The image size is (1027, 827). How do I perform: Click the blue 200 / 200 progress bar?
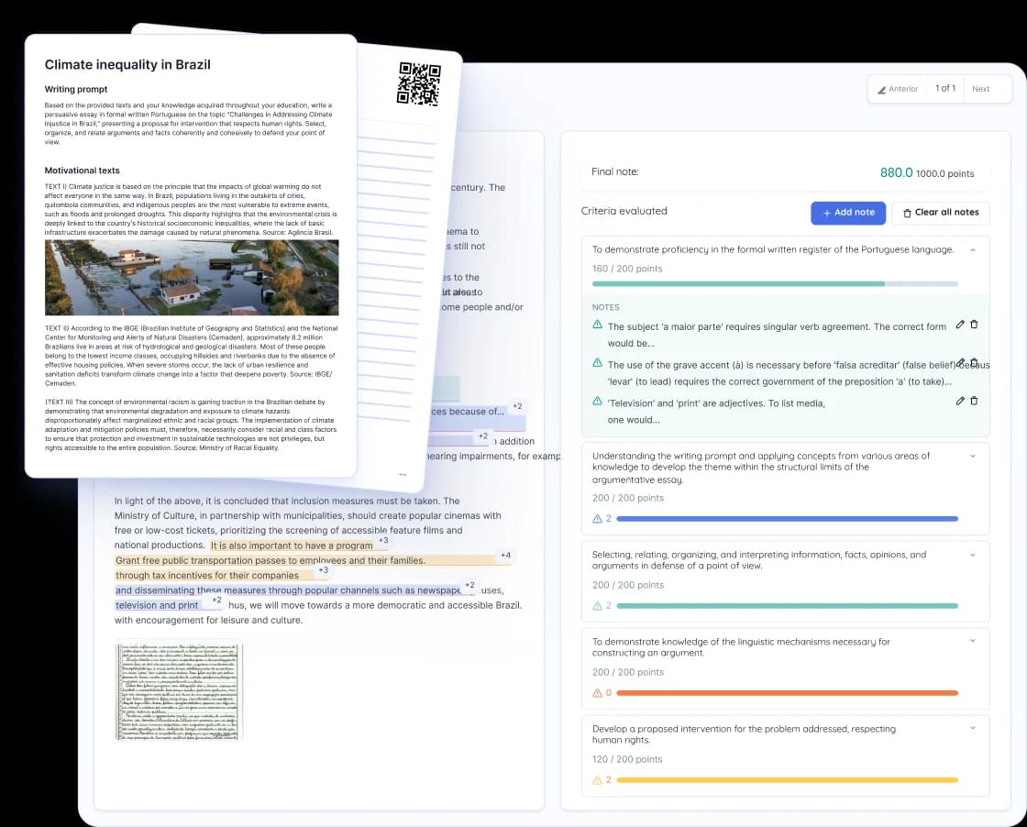[788, 519]
